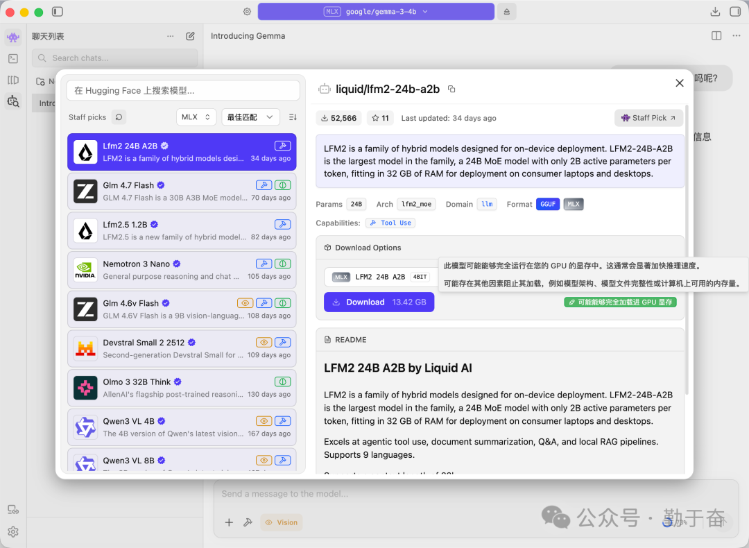Image resolution: width=749 pixels, height=548 pixels.
Task: Open the 最佳匹配 sort dropdown
Action: (x=250, y=117)
